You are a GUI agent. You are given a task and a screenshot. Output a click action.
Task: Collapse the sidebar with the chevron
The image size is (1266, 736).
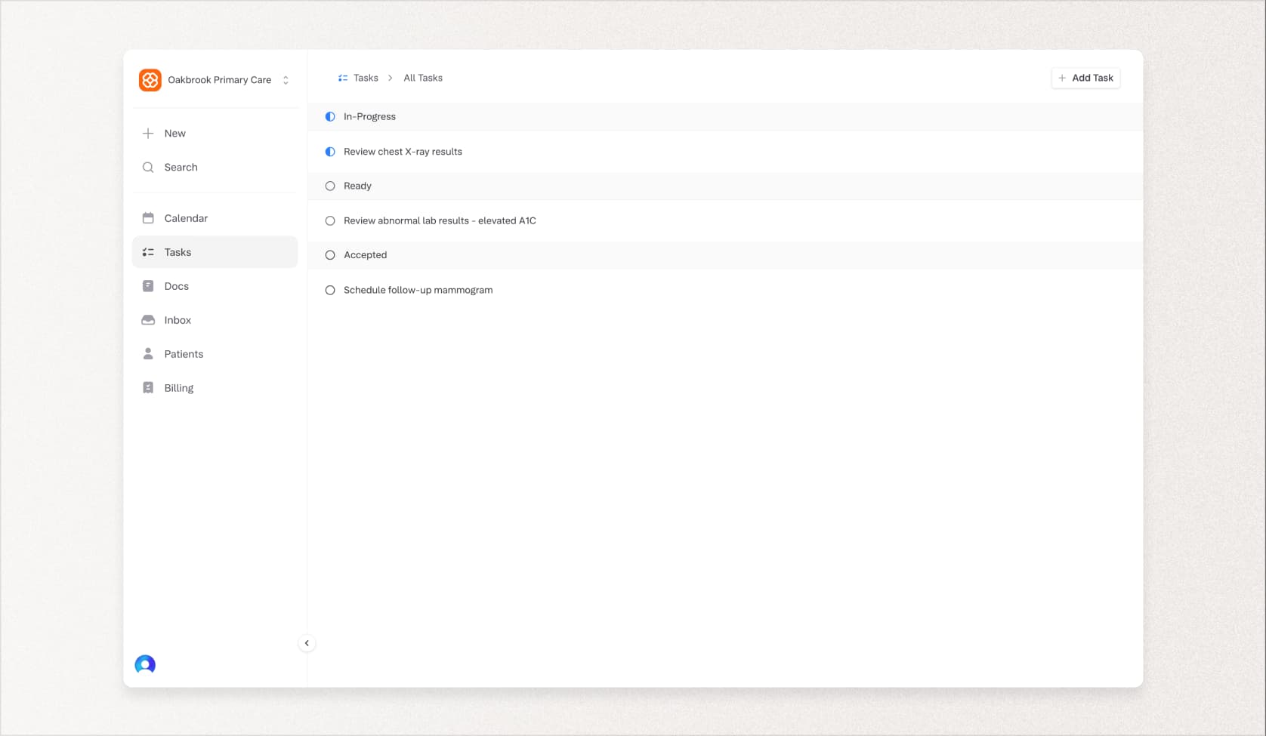307,642
